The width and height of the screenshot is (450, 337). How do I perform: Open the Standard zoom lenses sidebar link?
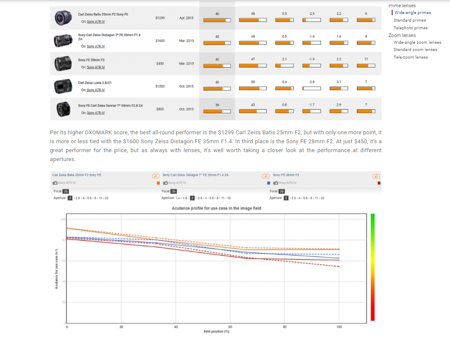415,50
